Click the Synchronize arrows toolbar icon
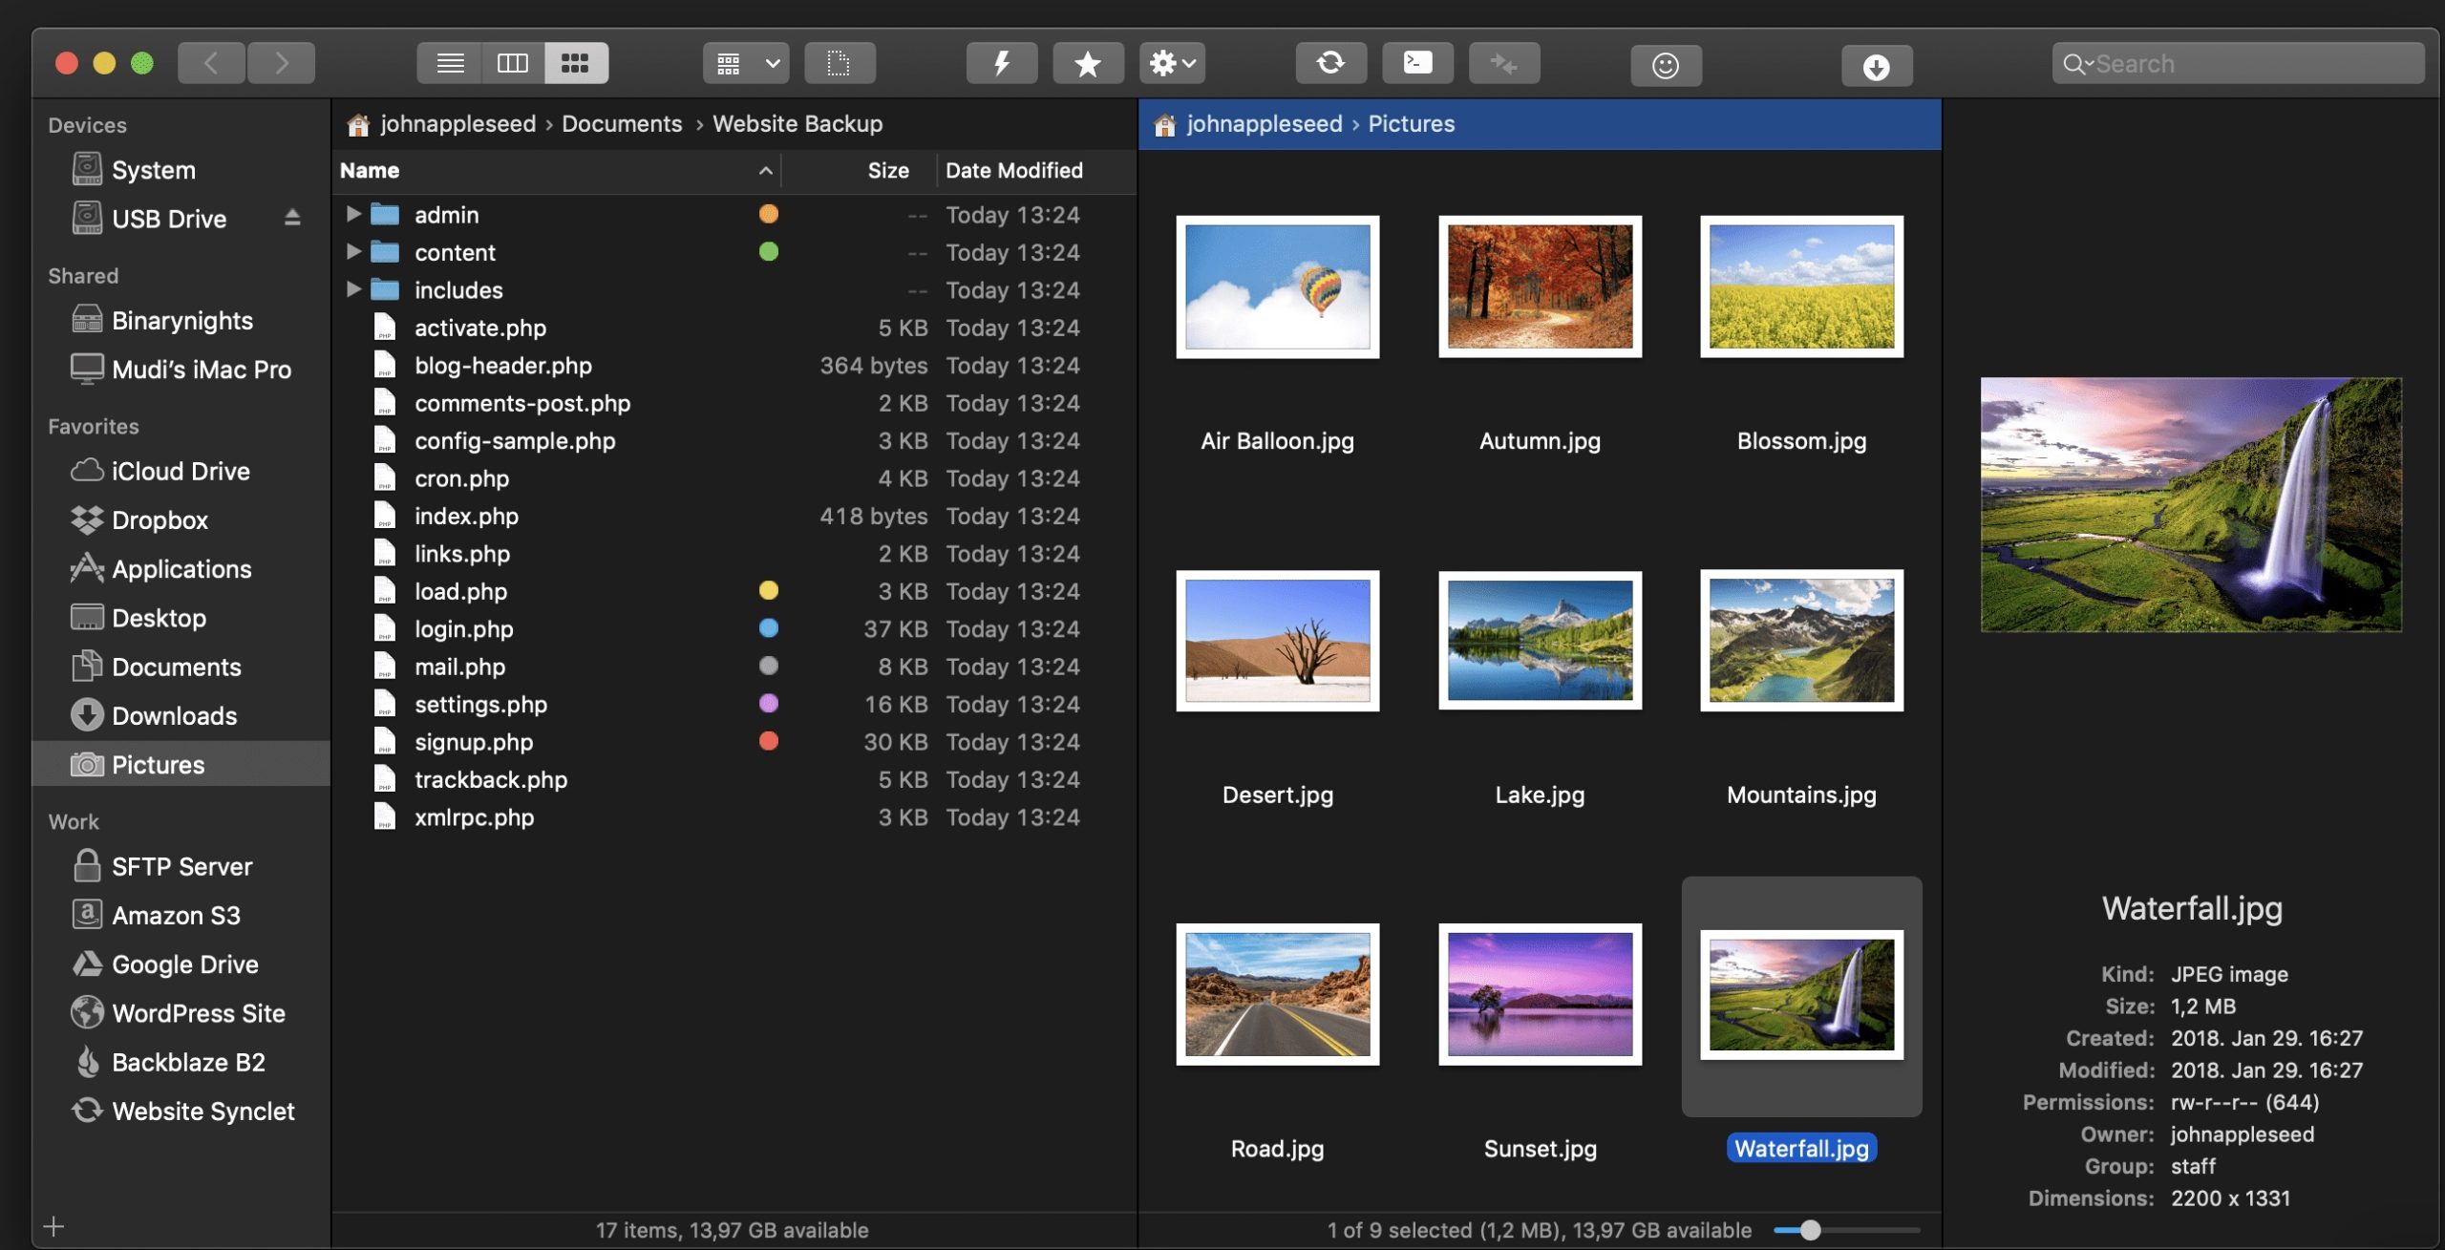 (1330, 64)
